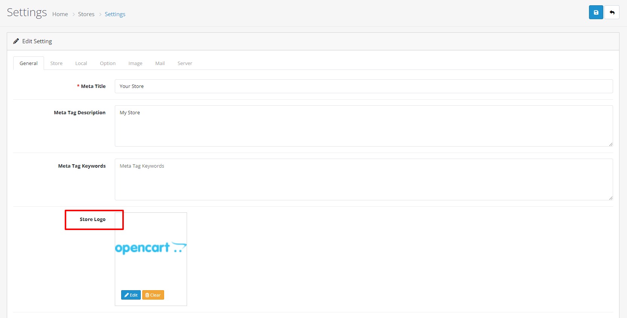Open the General tab
This screenshot has height=318, width=627.
(29, 63)
